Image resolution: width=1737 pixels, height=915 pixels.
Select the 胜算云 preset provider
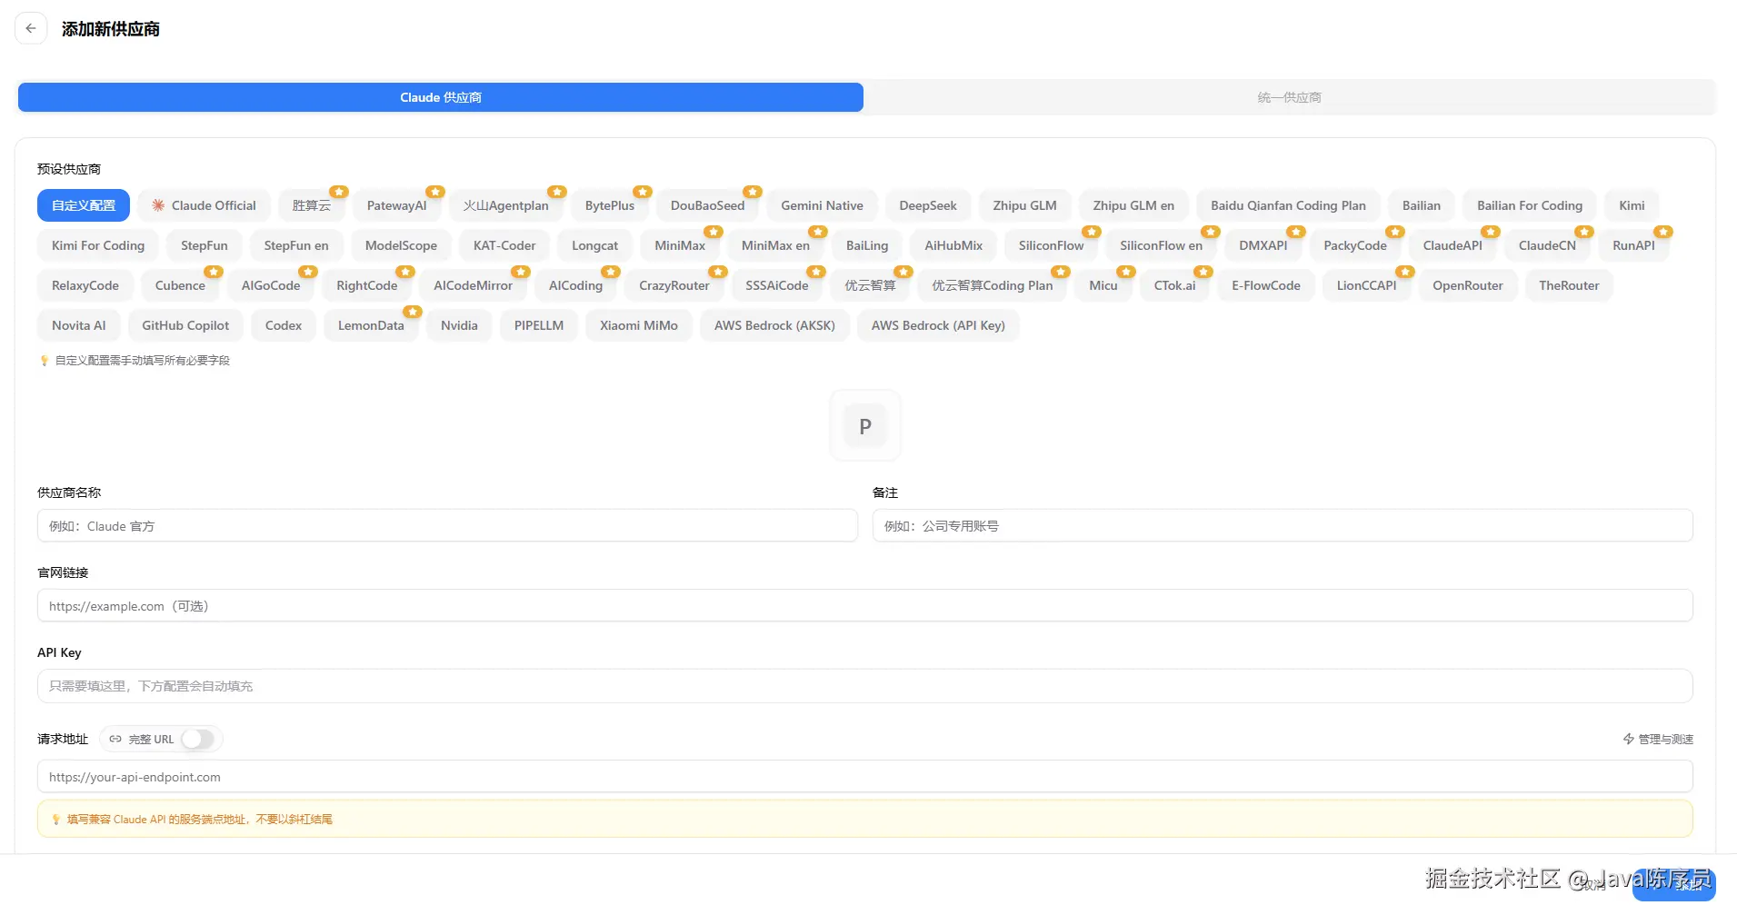click(x=312, y=205)
